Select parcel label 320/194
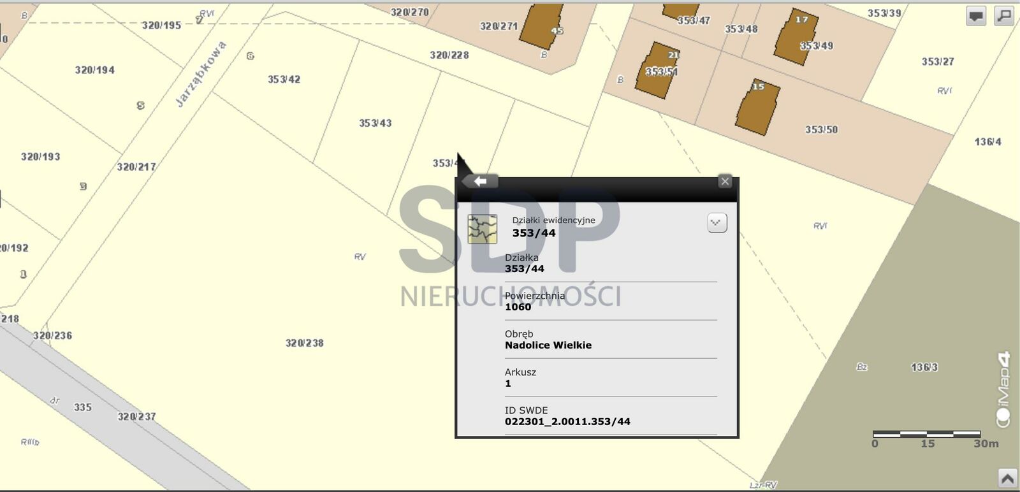The height and width of the screenshot is (492, 1020). click(94, 70)
